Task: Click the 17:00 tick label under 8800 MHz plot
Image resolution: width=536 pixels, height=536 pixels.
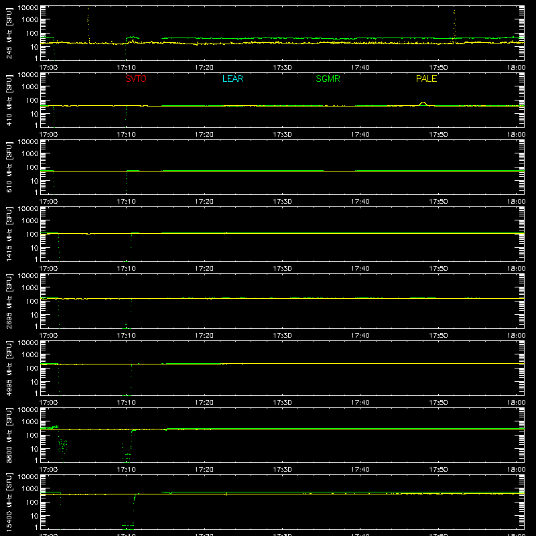Action: [48, 470]
